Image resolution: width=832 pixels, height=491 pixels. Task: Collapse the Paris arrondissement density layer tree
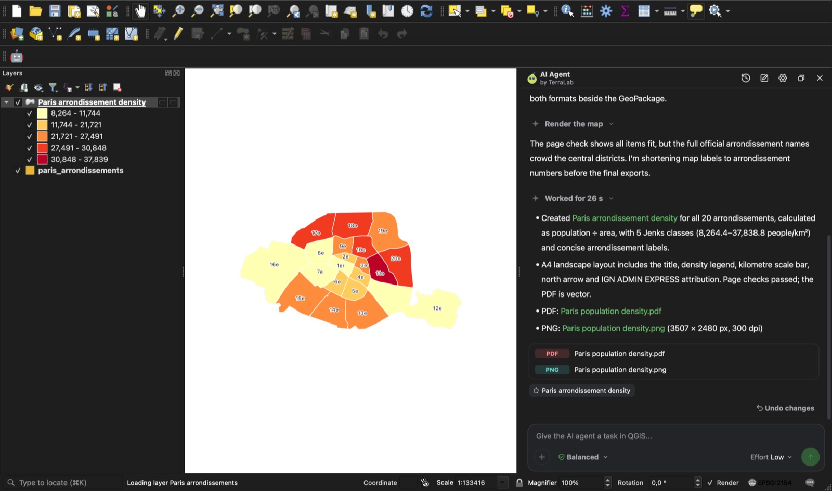6,102
